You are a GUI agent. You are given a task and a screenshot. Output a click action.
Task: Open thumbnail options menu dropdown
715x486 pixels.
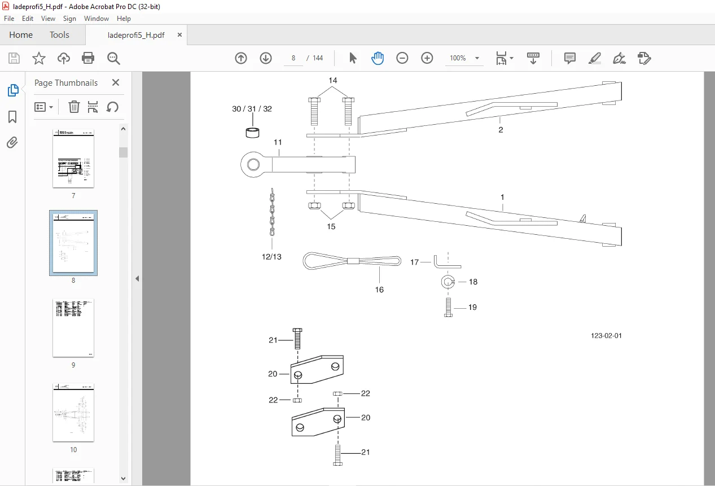coord(44,107)
